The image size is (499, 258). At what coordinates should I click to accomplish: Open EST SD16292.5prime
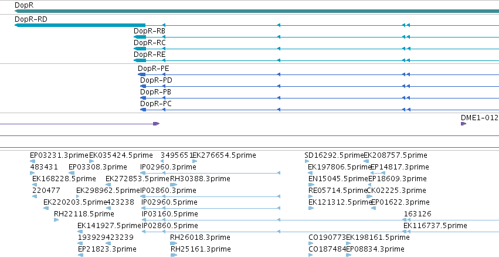pyautogui.click(x=334, y=155)
